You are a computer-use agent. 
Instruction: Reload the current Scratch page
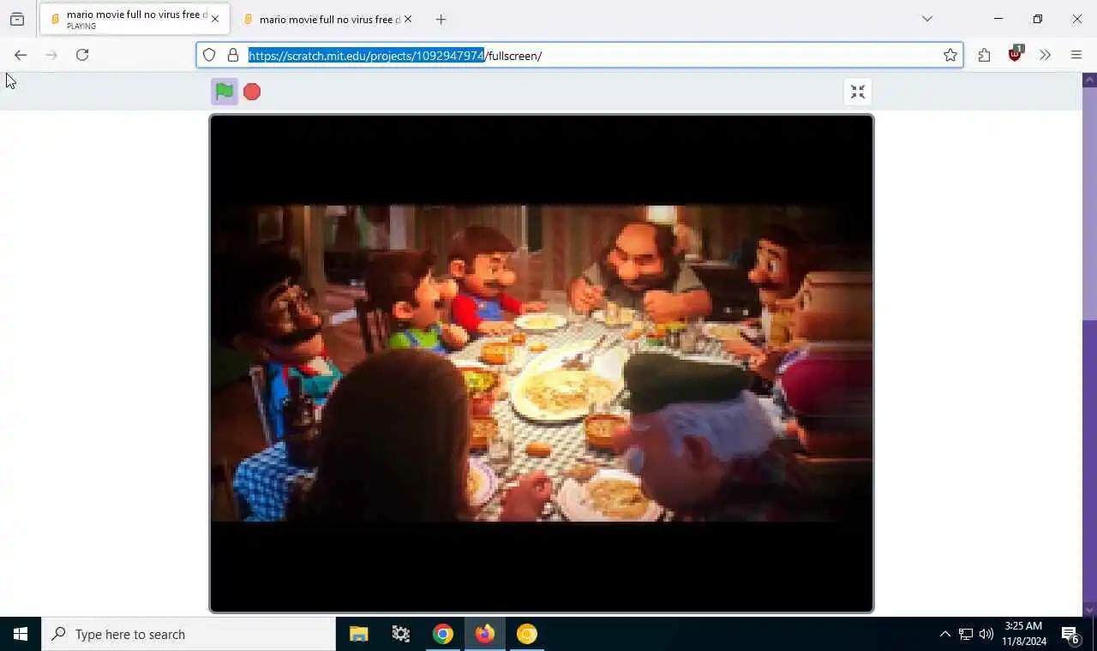[x=82, y=55]
